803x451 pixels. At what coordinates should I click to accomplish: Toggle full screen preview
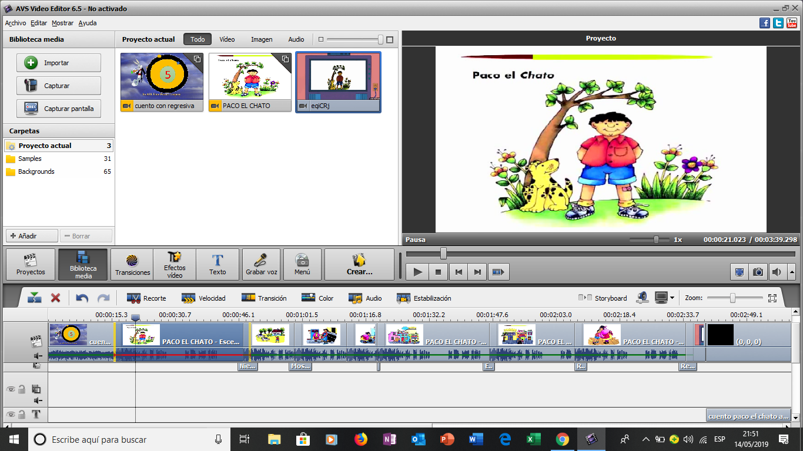point(740,272)
